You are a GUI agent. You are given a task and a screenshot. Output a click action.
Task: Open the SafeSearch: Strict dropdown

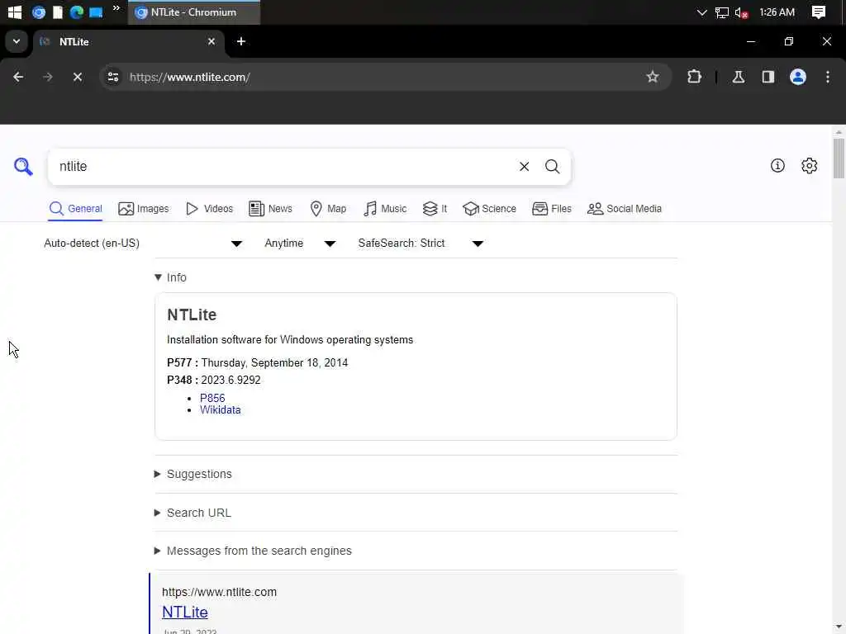pyautogui.click(x=421, y=244)
